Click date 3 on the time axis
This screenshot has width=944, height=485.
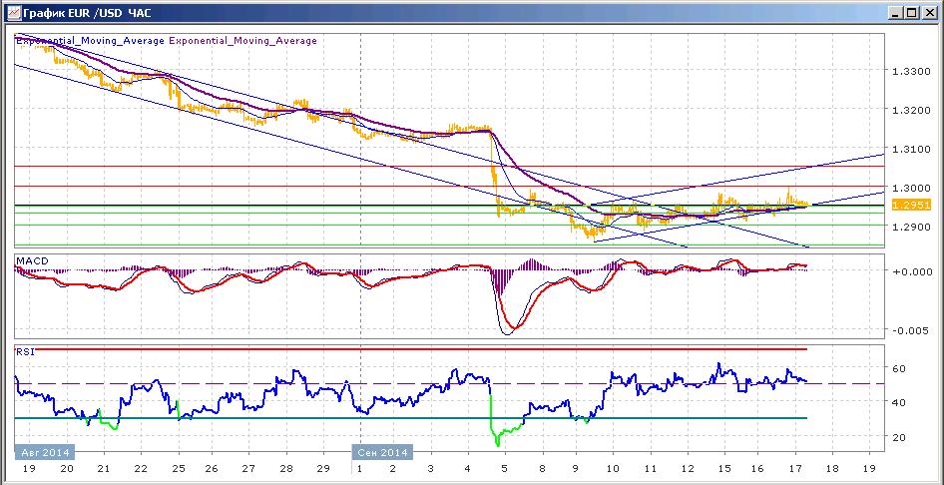[x=430, y=468]
